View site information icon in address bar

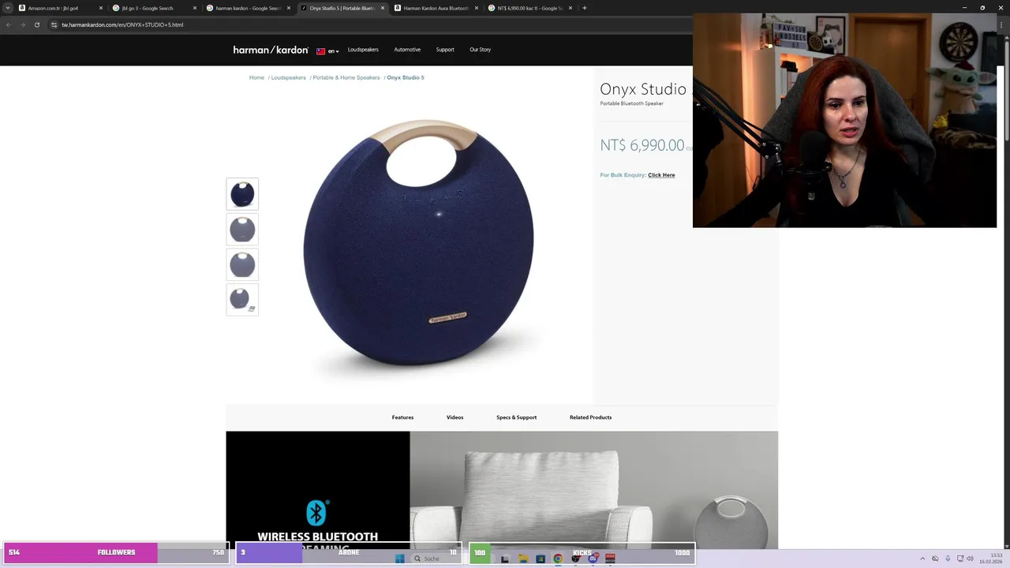54,24
